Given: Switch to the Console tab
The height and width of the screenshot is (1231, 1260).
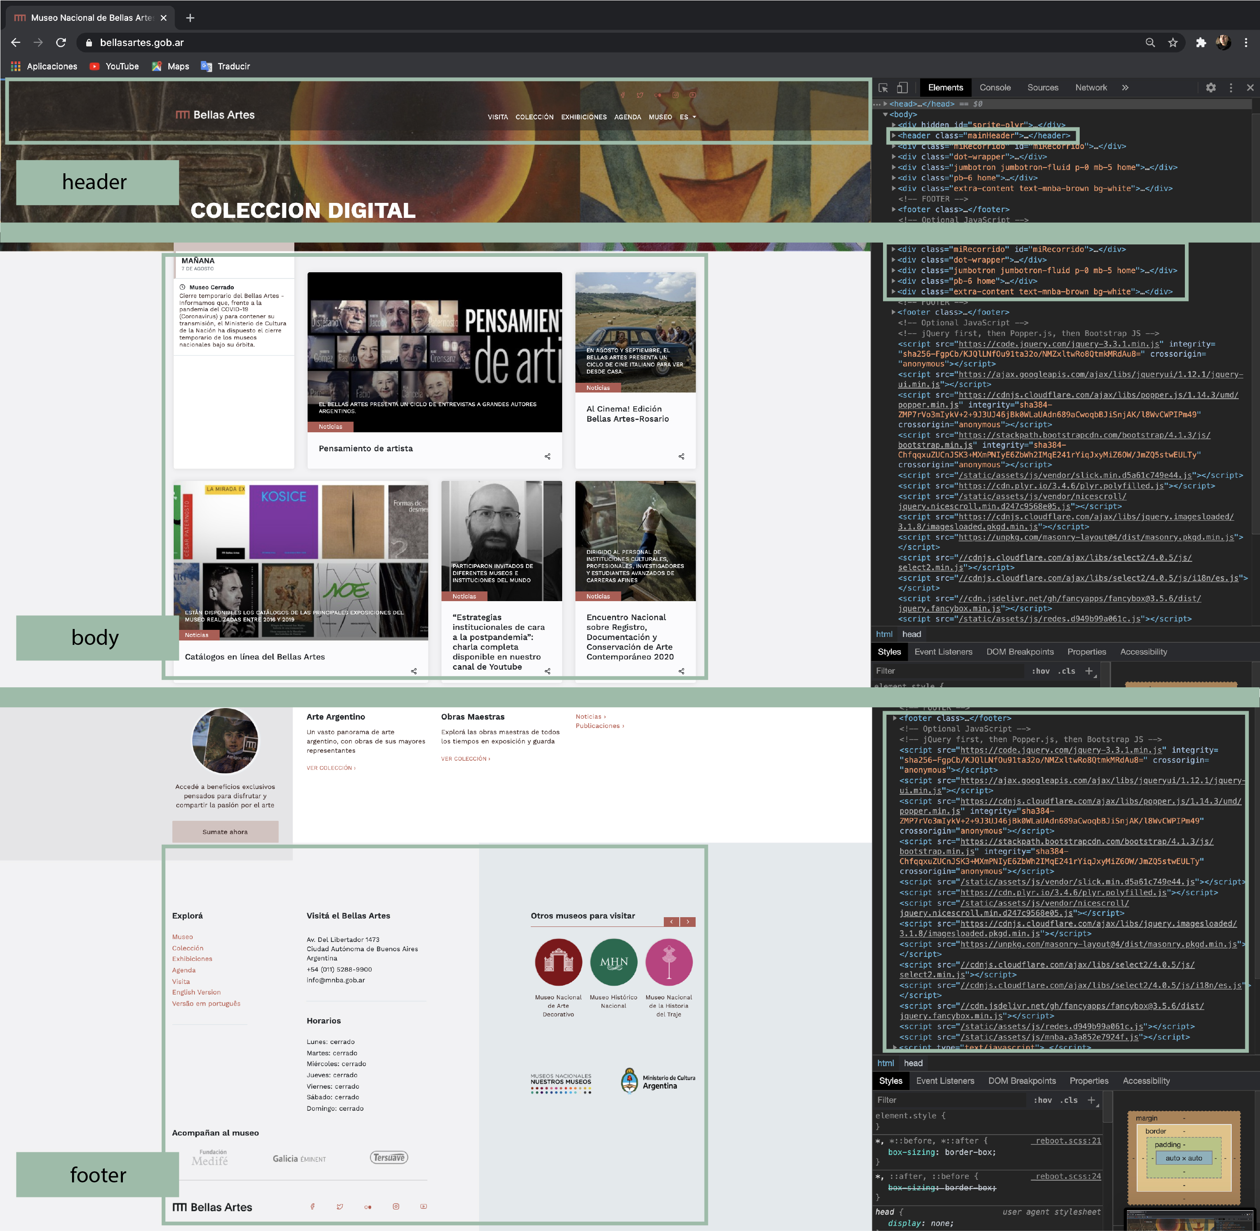Looking at the screenshot, I should click(x=995, y=87).
